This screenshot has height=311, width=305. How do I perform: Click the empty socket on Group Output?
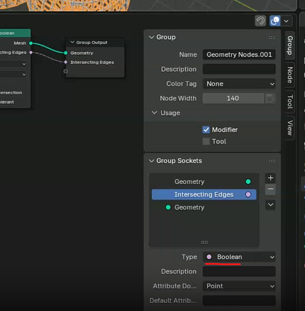[65, 72]
